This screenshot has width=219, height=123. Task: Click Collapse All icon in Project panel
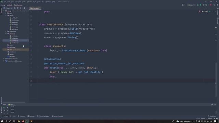[x=21, y=8]
